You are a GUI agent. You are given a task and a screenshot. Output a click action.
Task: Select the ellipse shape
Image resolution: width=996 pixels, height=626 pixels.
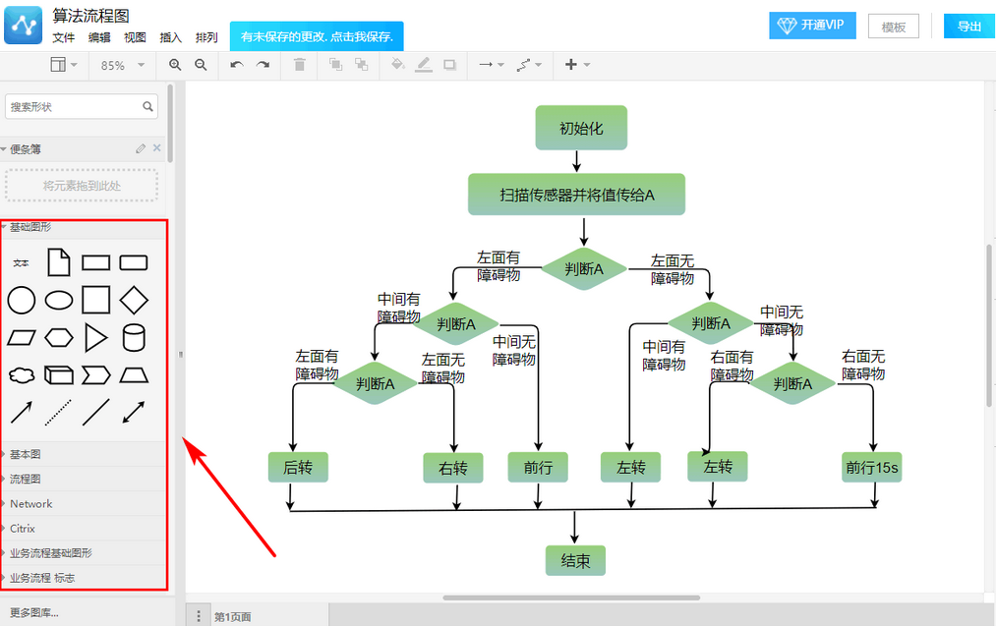coord(58,300)
